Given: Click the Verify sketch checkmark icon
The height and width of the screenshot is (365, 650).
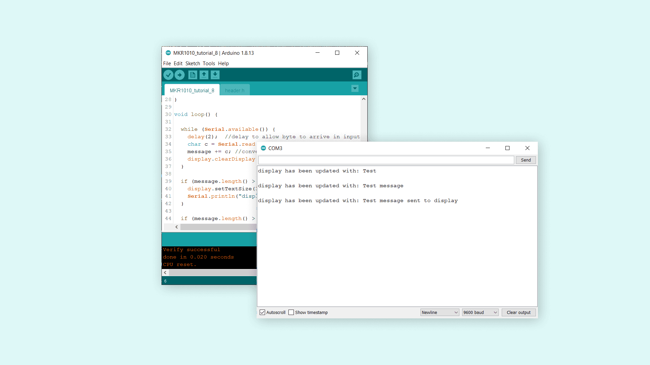Looking at the screenshot, I should tap(168, 75).
